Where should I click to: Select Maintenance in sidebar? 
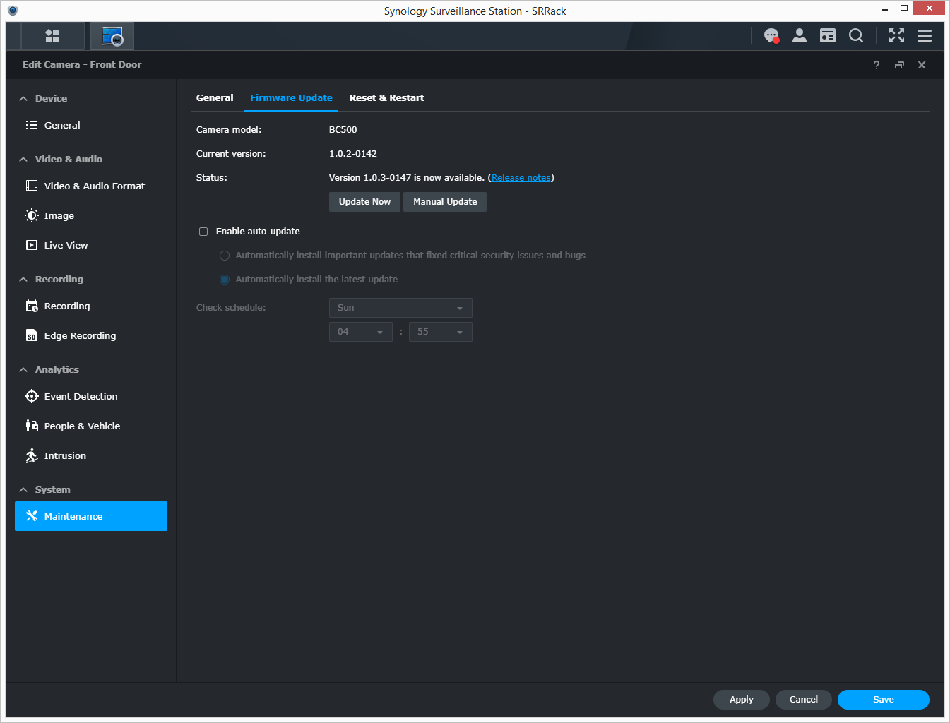(91, 516)
